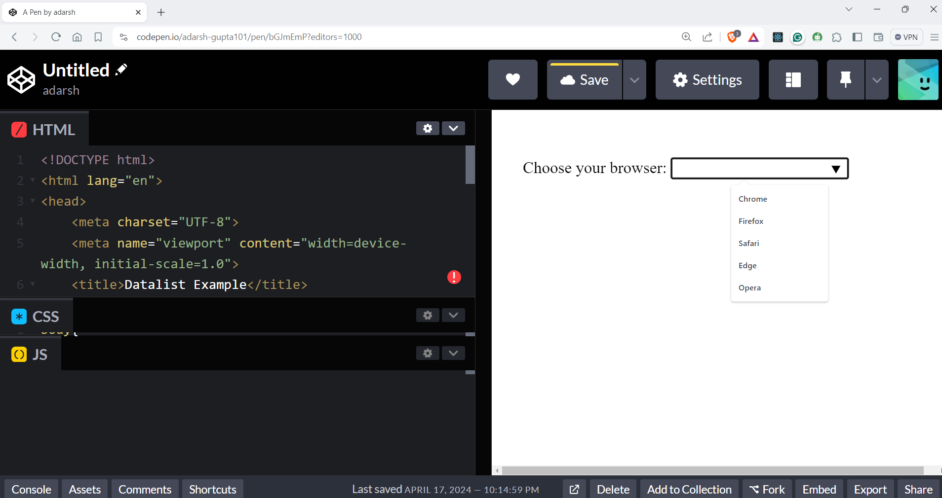The width and height of the screenshot is (942, 498).
Task: Toggle the Brave VPN button
Action: pos(906,37)
